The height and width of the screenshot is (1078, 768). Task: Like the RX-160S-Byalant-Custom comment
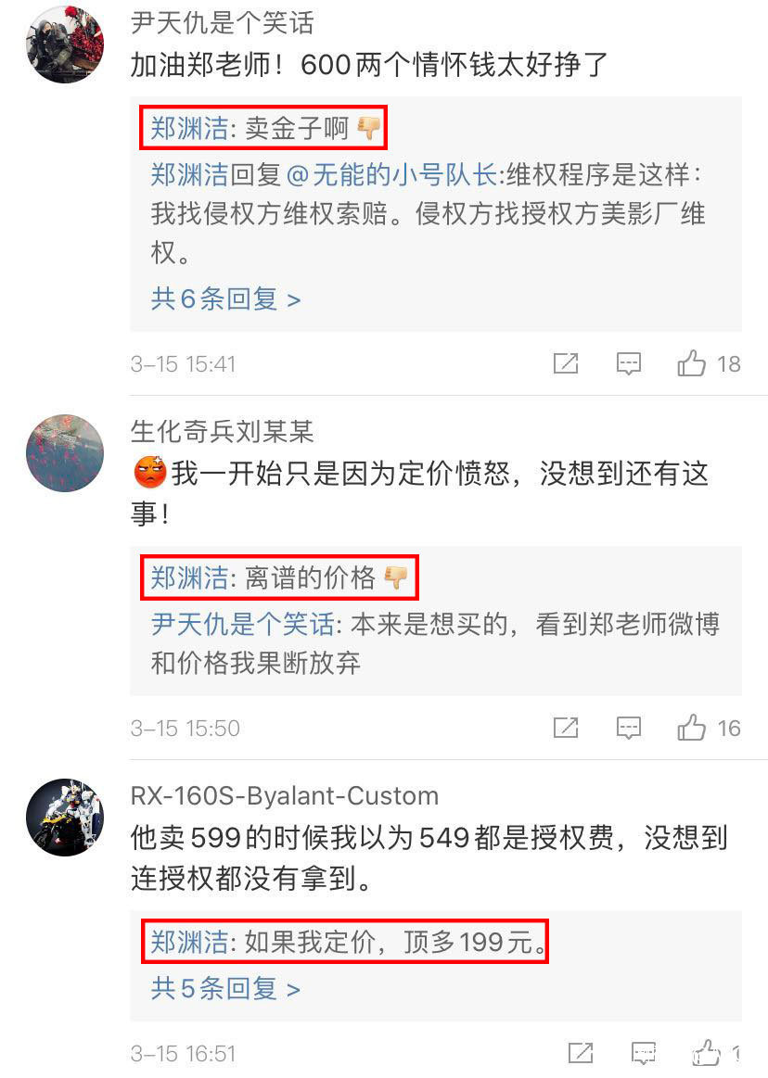(x=707, y=1053)
